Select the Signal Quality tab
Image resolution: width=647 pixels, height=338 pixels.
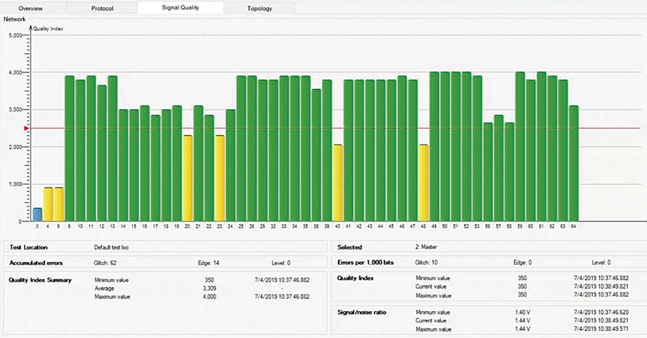[180, 8]
